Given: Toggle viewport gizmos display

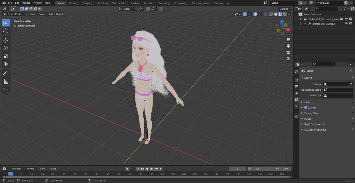Looking at the screenshot, I should (245, 14).
